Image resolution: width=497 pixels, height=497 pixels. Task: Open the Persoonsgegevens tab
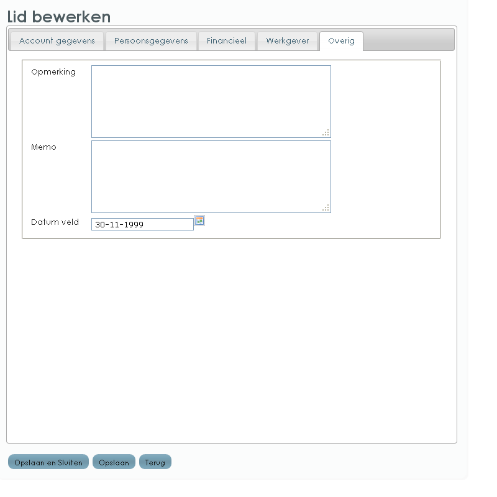pos(151,41)
